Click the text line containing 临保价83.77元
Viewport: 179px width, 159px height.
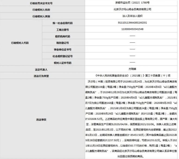[x=131, y=146]
